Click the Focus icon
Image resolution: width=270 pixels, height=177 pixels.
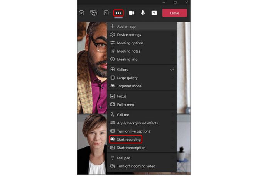[113, 96]
